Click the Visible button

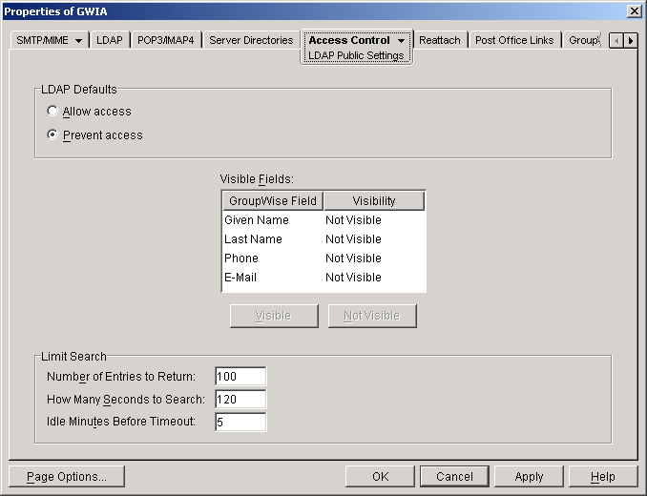[x=274, y=316]
